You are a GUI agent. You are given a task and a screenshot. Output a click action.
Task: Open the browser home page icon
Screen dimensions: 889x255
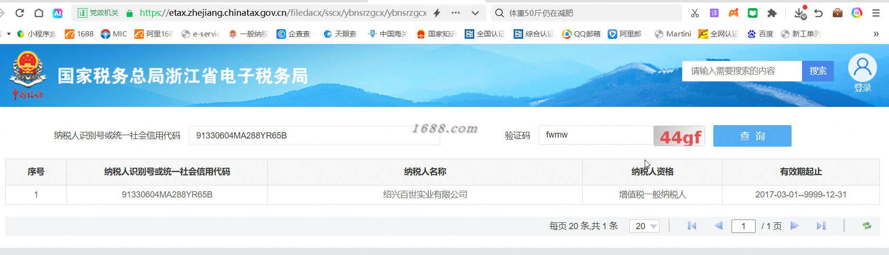[39, 13]
